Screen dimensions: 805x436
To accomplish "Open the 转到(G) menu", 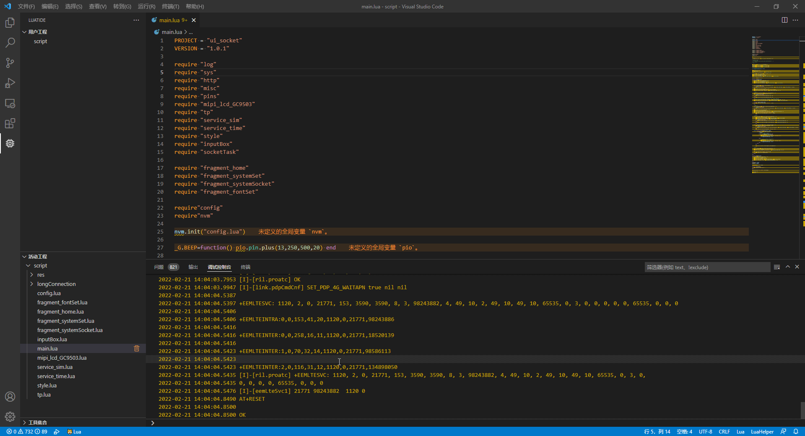I will pos(122,6).
